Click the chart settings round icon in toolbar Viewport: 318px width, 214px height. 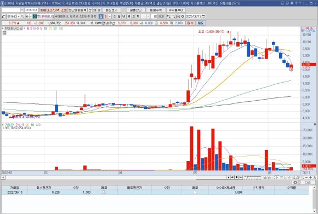click(183, 16)
